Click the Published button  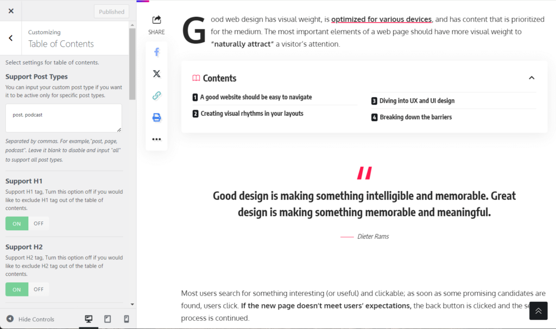[111, 12]
